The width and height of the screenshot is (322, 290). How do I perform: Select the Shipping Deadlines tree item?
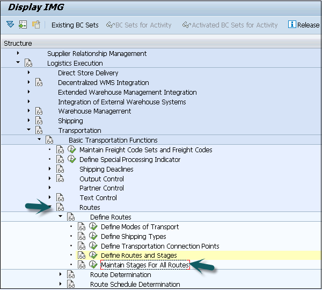click(x=106, y=169)
